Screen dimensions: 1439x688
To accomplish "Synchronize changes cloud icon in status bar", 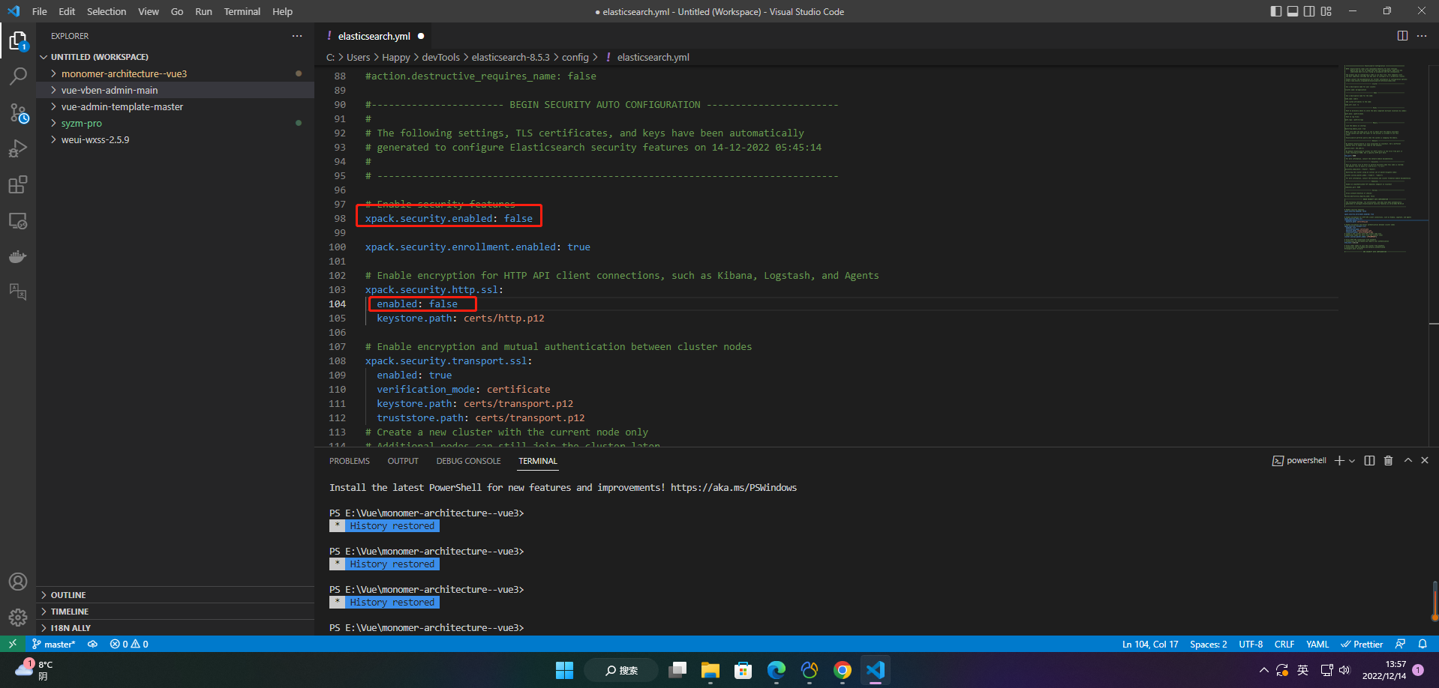I will coord(93,644).
